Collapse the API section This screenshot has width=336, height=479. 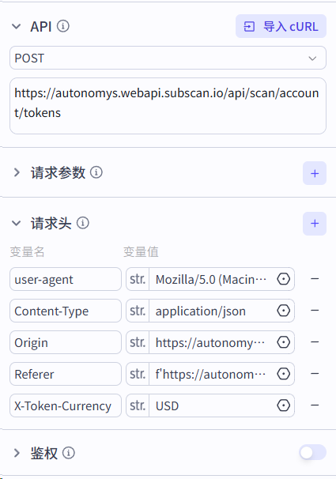click(x=16, y=27)
